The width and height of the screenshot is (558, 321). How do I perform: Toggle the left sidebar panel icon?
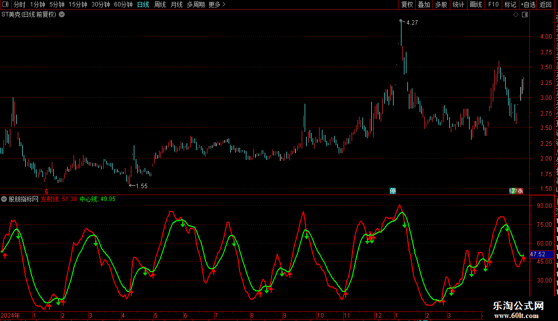click(5, 4)
